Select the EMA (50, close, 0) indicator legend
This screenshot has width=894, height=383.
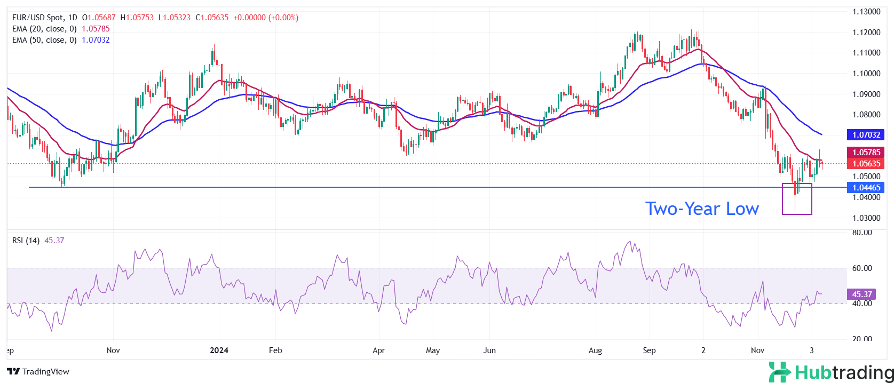(44, 40)
